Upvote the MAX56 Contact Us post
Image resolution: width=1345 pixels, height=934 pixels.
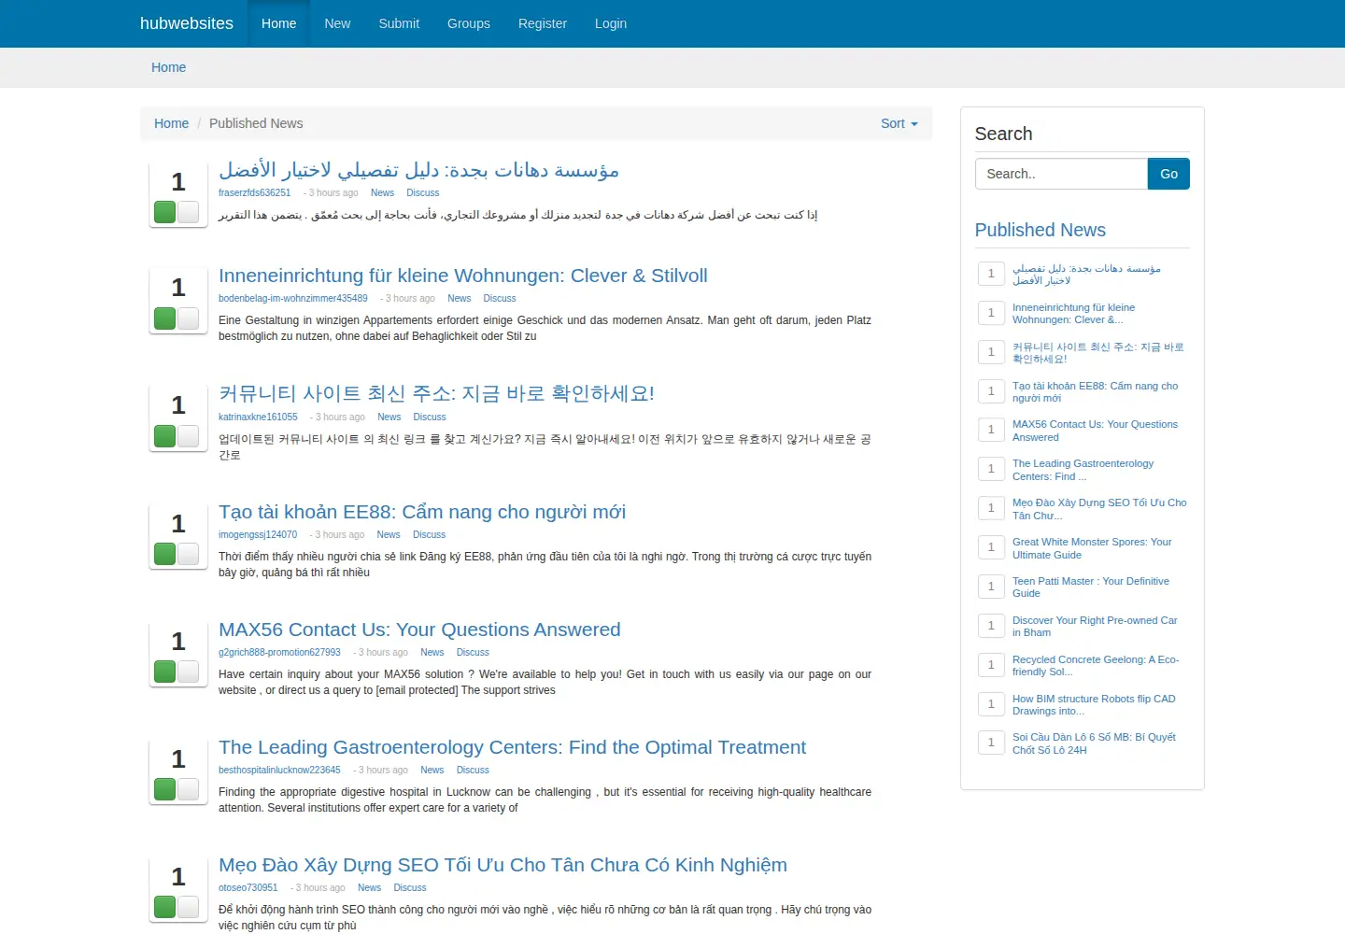tap(165, 672)
